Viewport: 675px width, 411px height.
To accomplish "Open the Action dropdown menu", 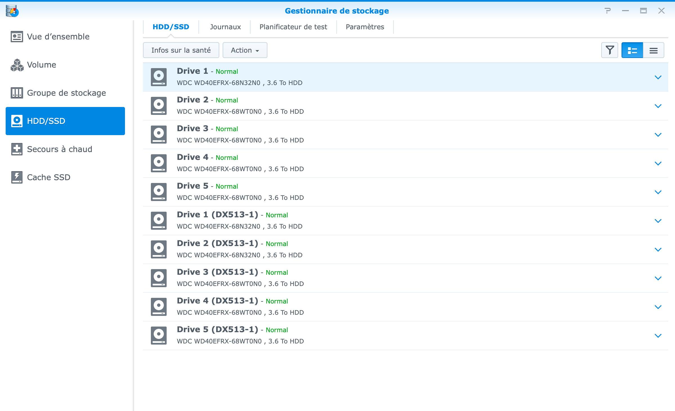I will tap(245, 50).
